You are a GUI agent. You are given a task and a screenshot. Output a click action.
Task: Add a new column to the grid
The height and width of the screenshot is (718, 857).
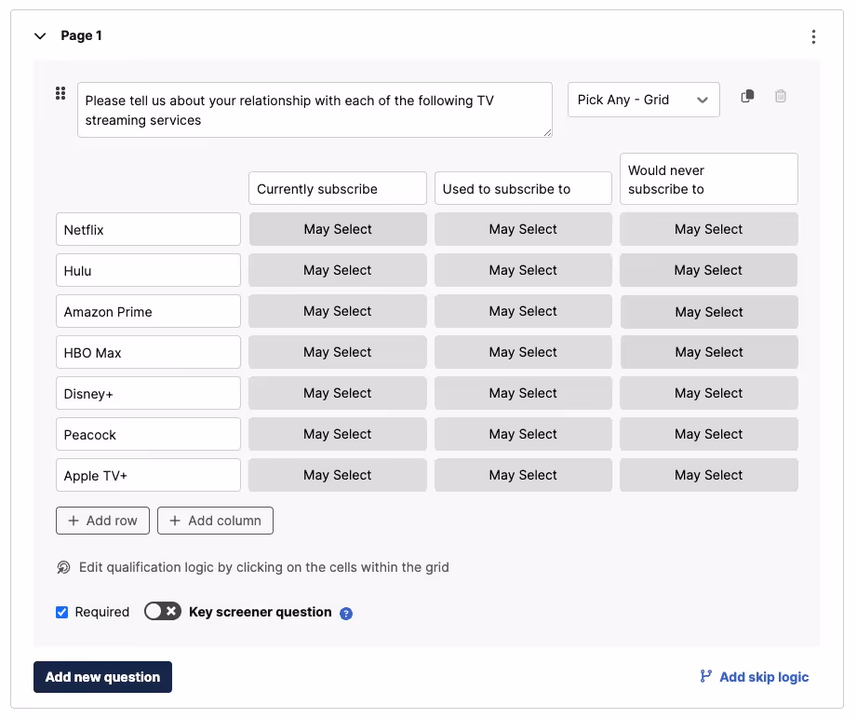[x=215, y=521]
